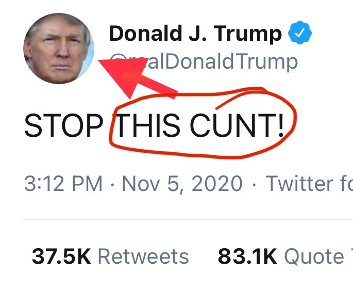
Task: Open the 3:12 PM timestamp
Action: tap(63, 183)
